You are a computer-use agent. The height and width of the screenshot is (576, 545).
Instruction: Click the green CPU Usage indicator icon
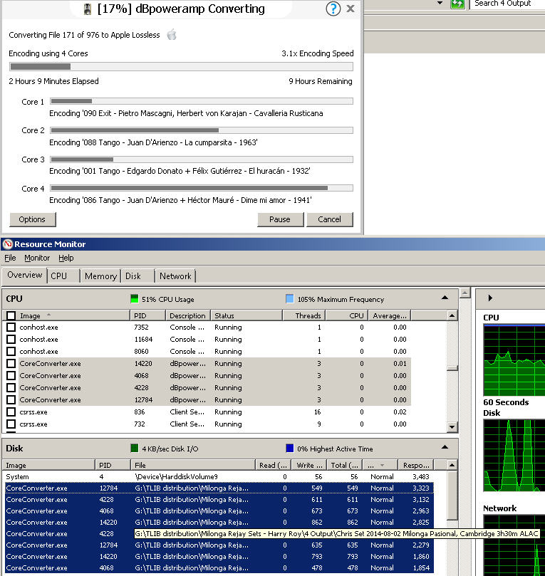click(x=134, y=299)
